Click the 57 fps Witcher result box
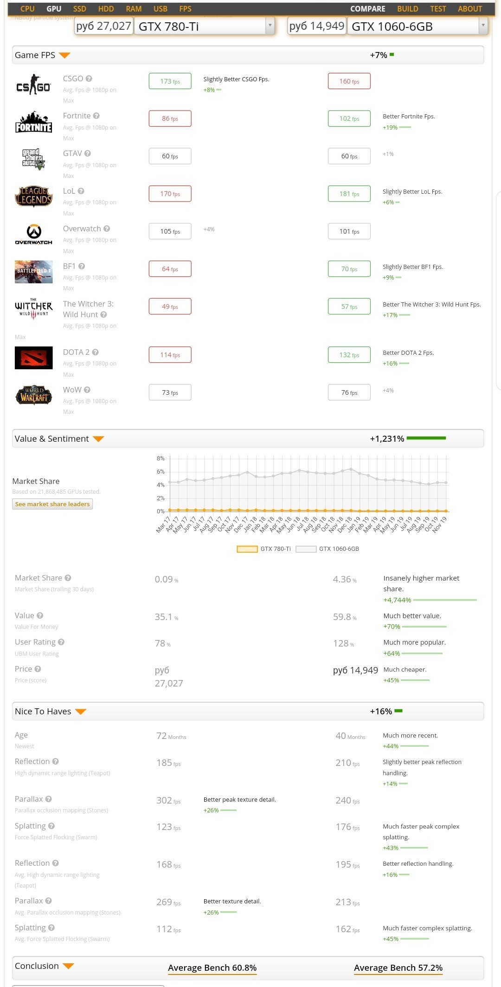Image resolution: width=501 pixels, height=987 pixels. coord(349,307)
